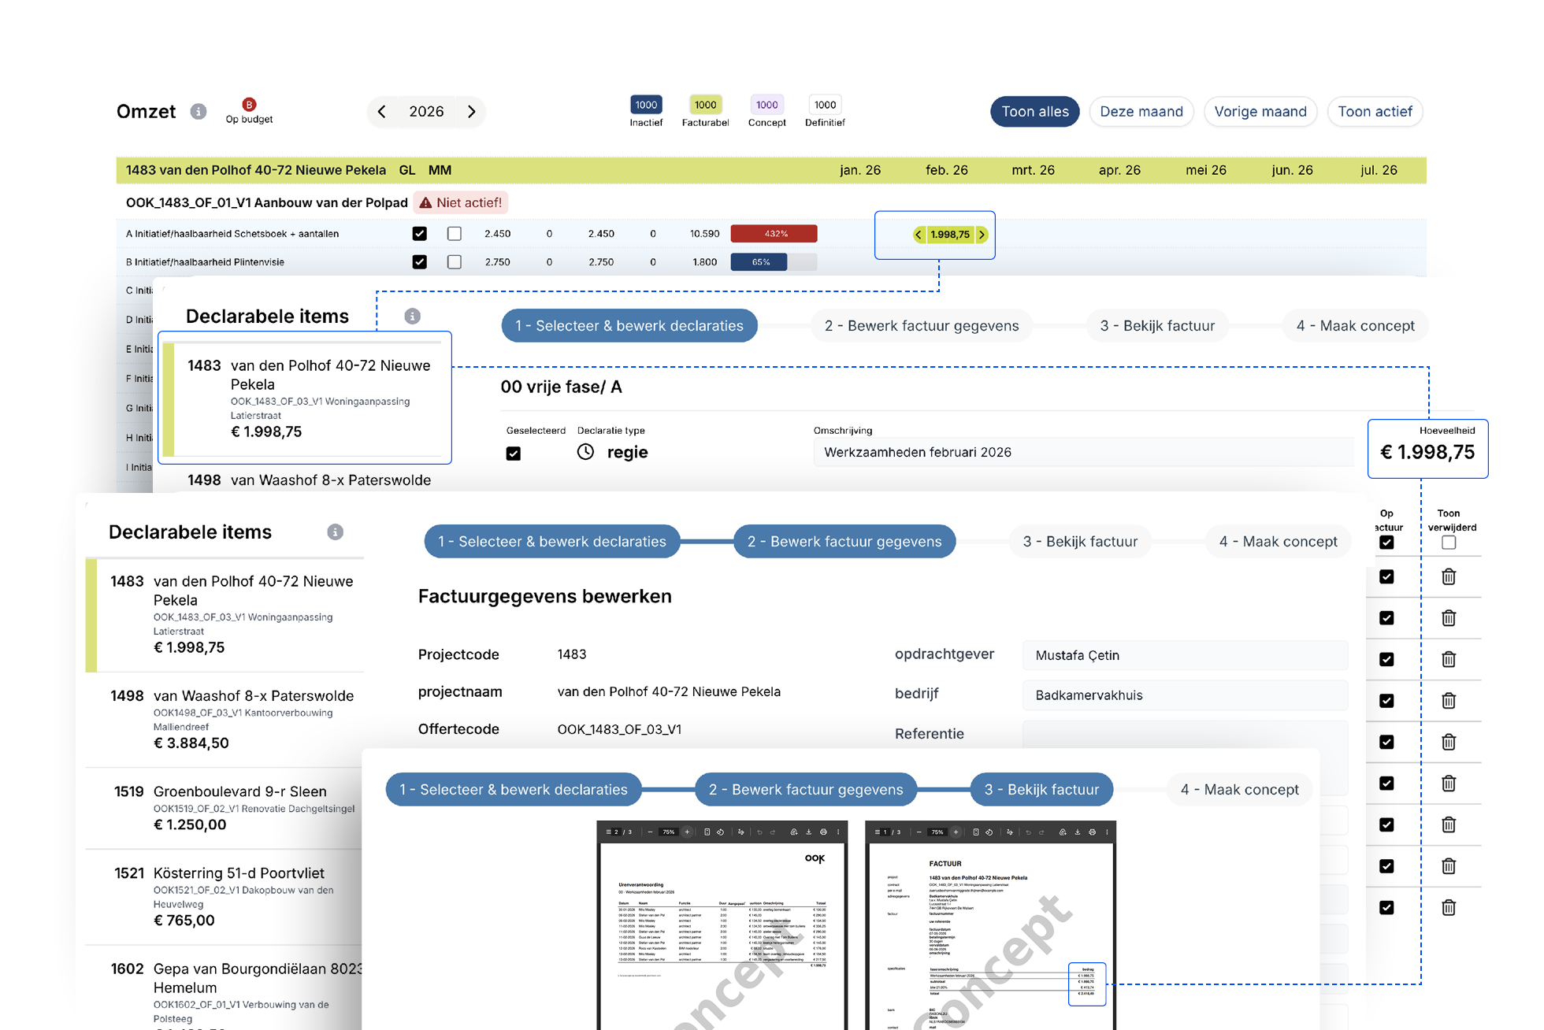Image resolution: width=1544 pixels, height=1030 pixels.
Task: Edit the Omschrijving field 'Werkzaamheden februari 2026'
Action: click(x=1084, y=453)
